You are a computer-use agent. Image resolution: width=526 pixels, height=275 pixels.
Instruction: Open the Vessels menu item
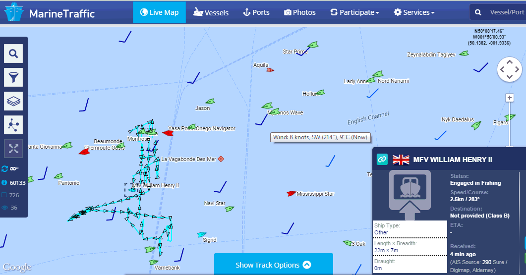pyautogui.click(x=211, y=12)
